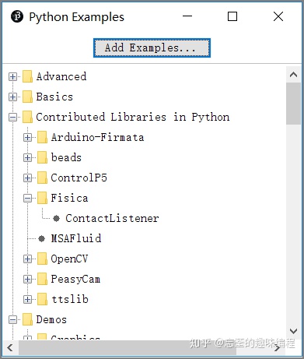Click the vertical scrollbar down arrow
The image size is (304, 359).
click(293, 331)
